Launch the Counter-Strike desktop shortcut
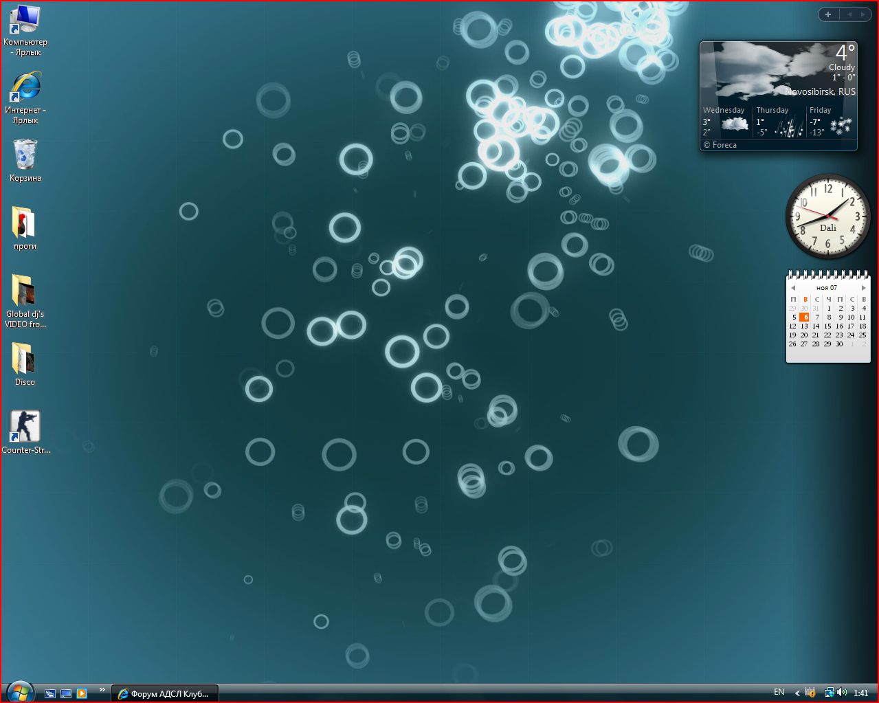 tap(25, 427)
